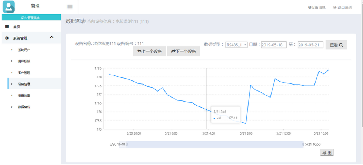The width and height of the screenshot is (363, 165).
Task: Go to previous device with 上一个设备
Action: [x=150, y=51]
